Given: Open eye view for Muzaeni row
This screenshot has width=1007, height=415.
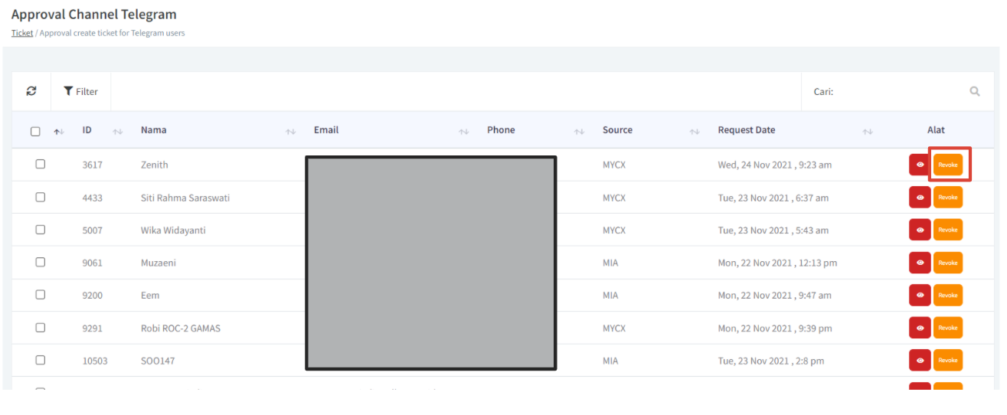Looking at the screenshot, I should [x=920, y=263].
